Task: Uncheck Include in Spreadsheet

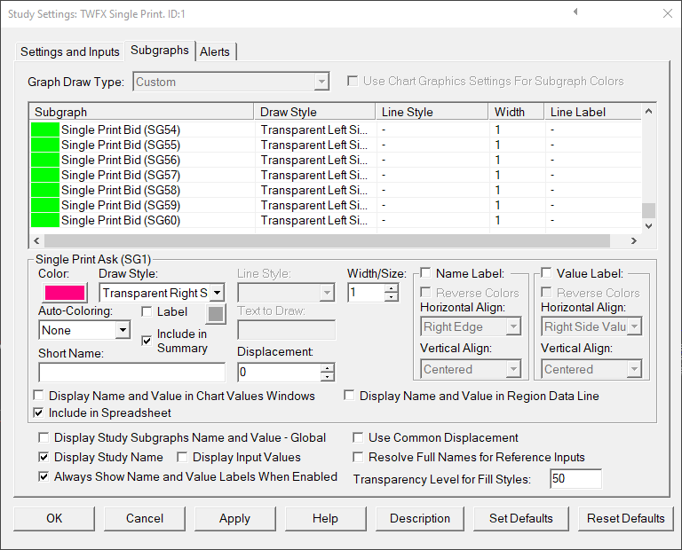Action: tap(39, 412)
